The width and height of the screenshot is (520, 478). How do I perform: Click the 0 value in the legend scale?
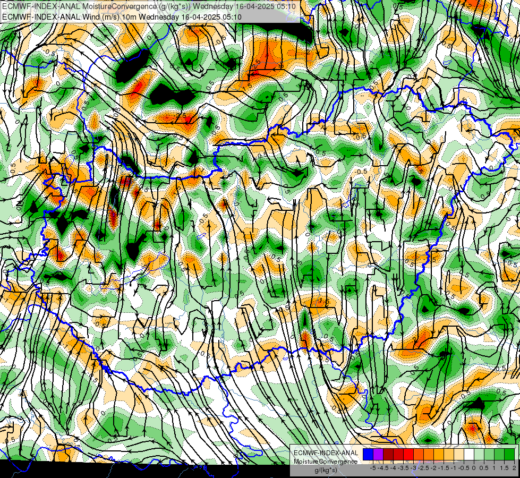pos(474,468)
